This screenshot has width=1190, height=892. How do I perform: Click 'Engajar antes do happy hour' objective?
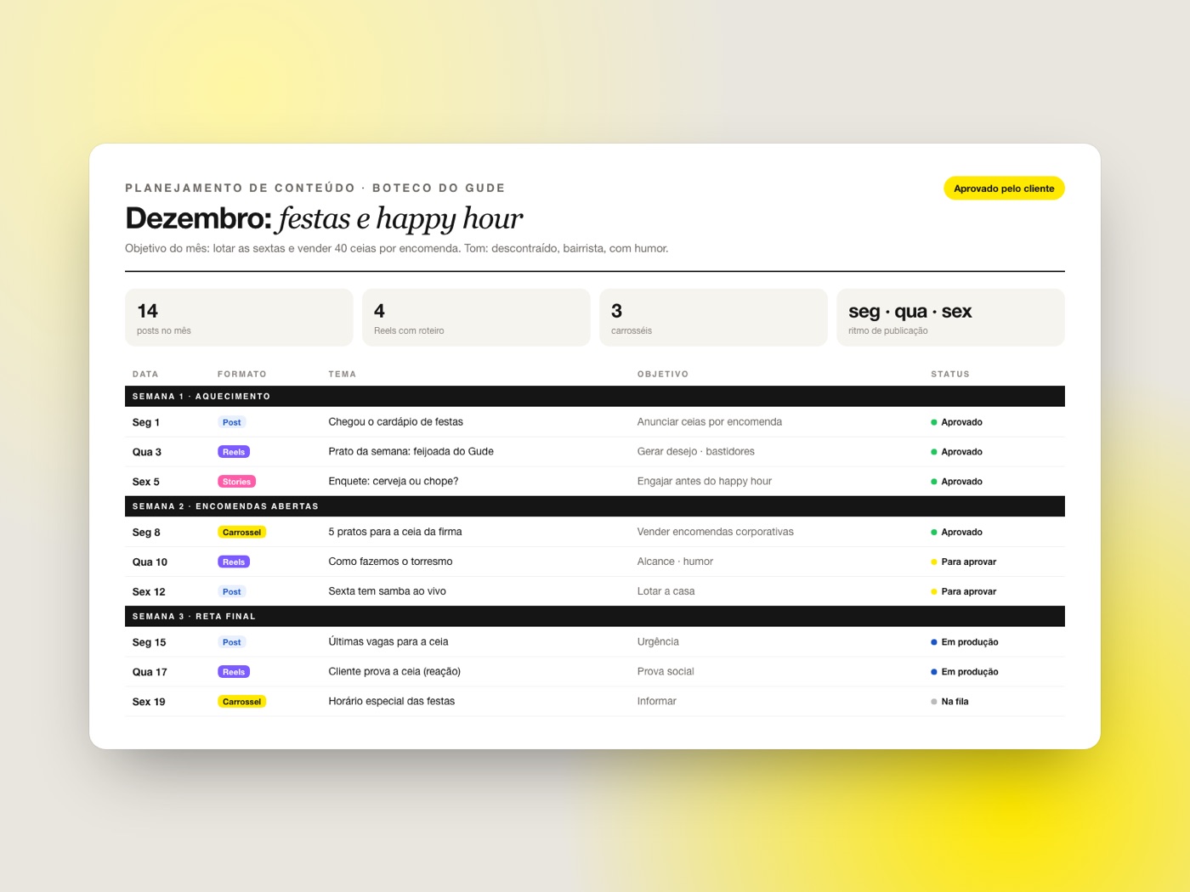point(705,482)
